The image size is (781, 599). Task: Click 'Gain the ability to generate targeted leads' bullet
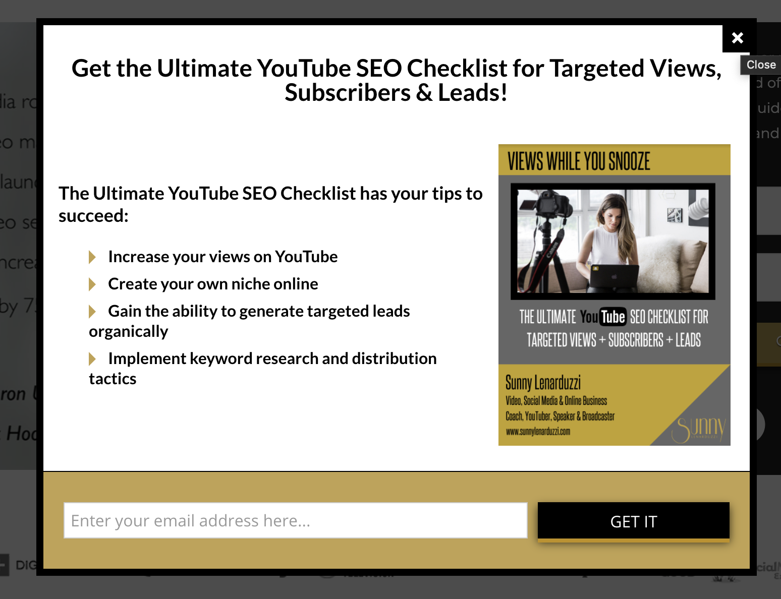click(x=250, y=321)
